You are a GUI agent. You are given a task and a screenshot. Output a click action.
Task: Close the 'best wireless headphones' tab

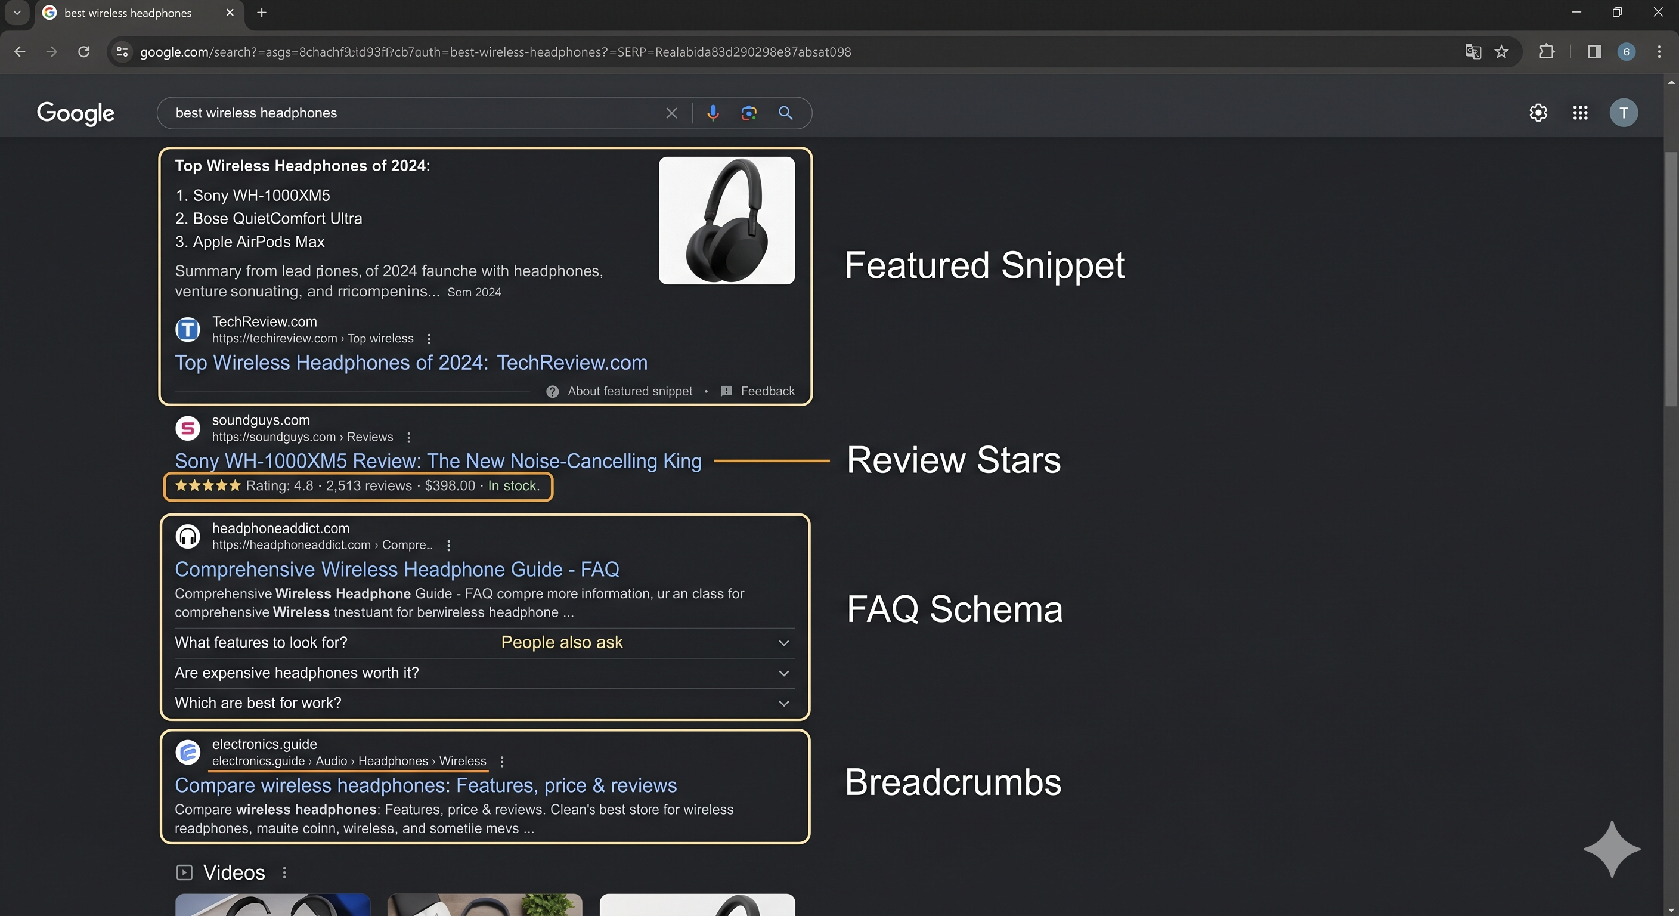pyautogui.click(x=230, y=13)
